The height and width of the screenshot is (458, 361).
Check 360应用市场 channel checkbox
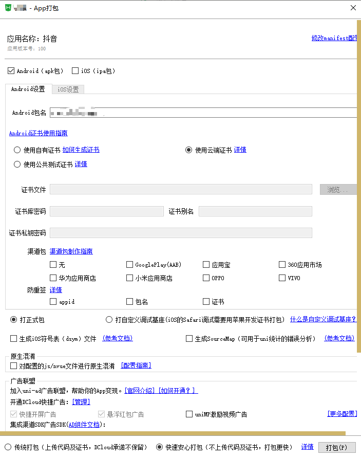(x=282, y=265)
